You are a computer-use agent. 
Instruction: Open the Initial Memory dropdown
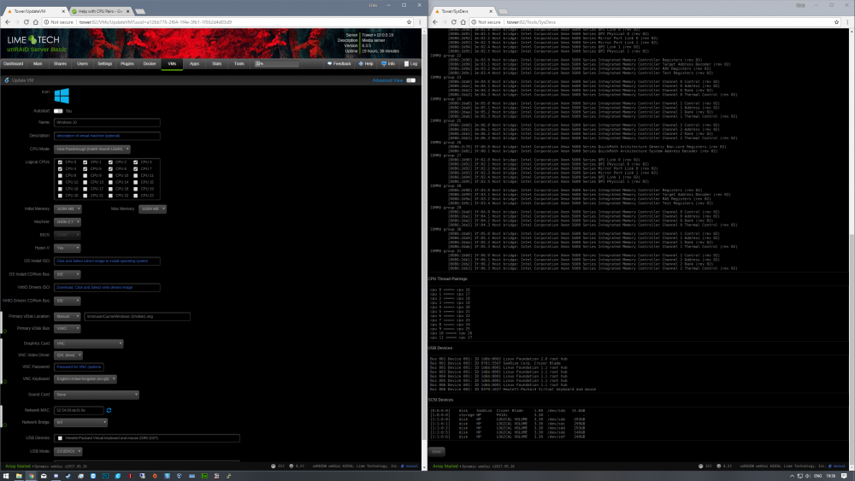[68, 208]
